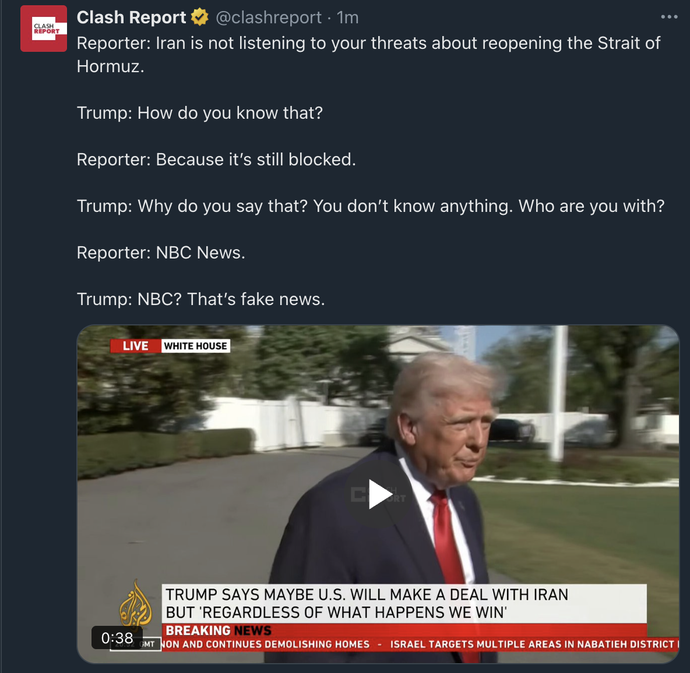
Task: Click the 'Reporter: NBC News.' line
Action: click(161, 253)
